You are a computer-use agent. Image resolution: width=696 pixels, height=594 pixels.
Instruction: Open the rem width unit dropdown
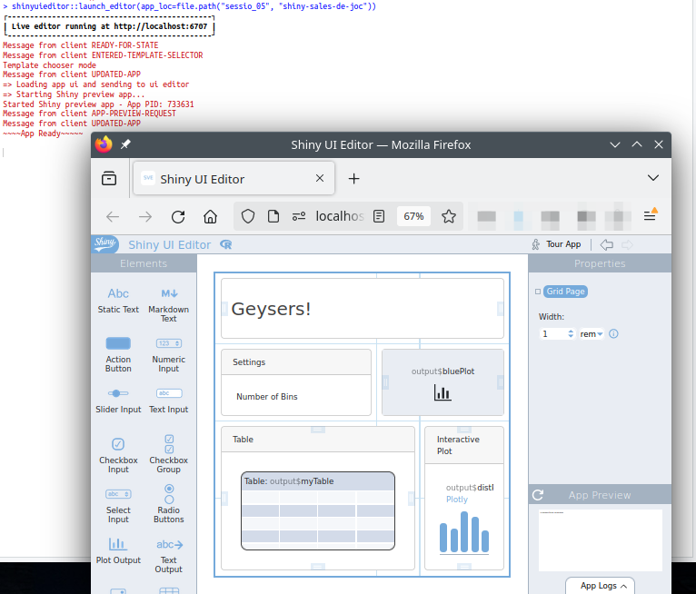(592, 334)
